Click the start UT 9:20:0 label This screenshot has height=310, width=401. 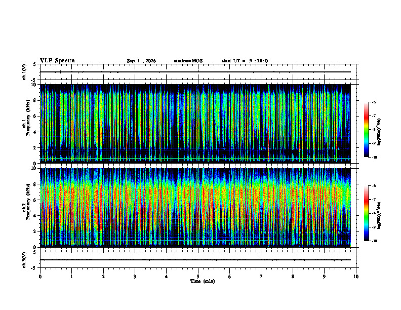coord(245,61)
